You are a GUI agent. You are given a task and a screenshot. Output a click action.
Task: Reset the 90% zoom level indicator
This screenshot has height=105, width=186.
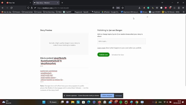point(118,8)
